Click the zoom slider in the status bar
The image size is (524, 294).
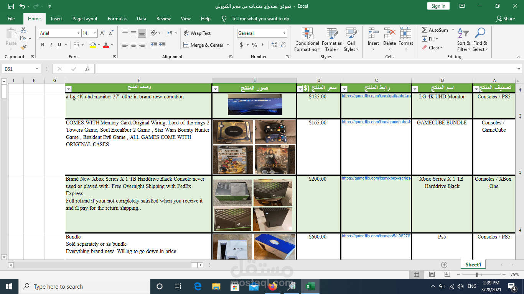pos(477,274)
